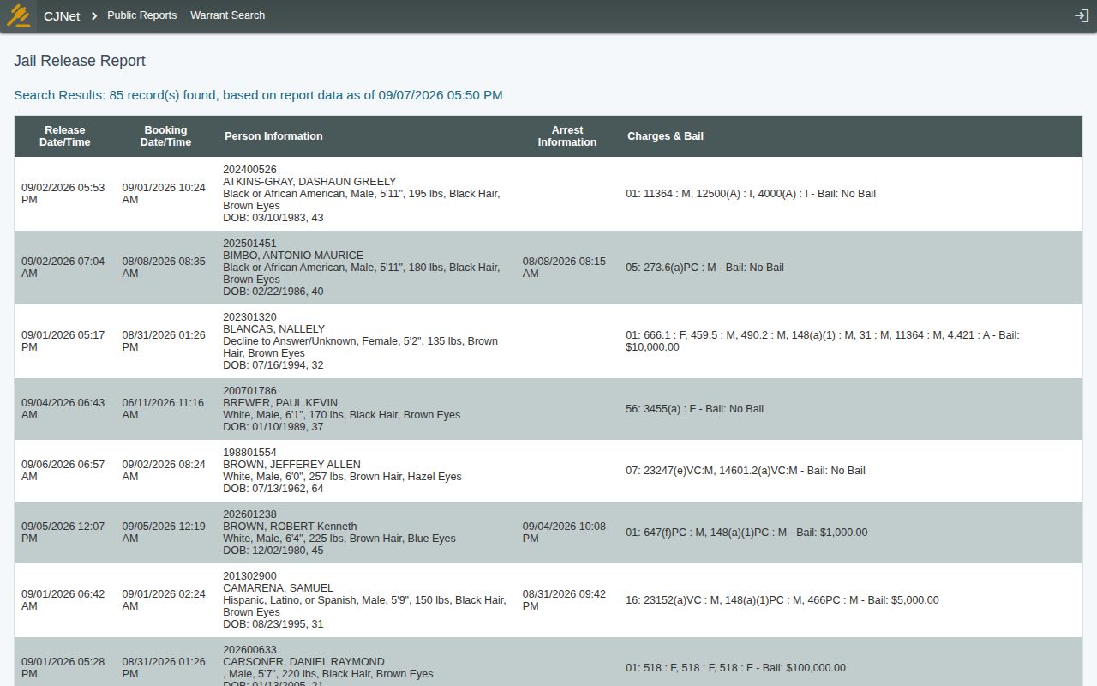Click arrest date 08/08/2026 08:15 AM

[x=564, y=268]
